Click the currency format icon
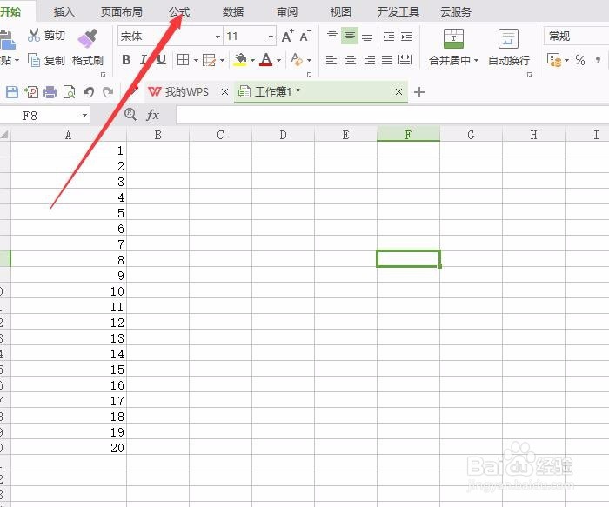Viewport: 609px width, 507px height. coord(554,60)
